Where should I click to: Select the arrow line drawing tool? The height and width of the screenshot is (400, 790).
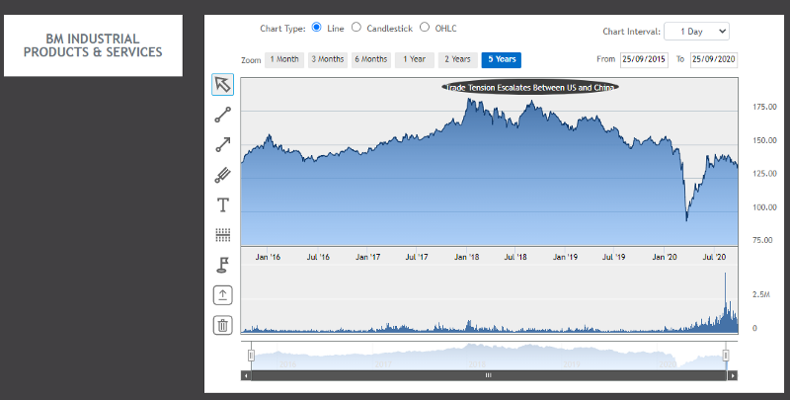223,145
